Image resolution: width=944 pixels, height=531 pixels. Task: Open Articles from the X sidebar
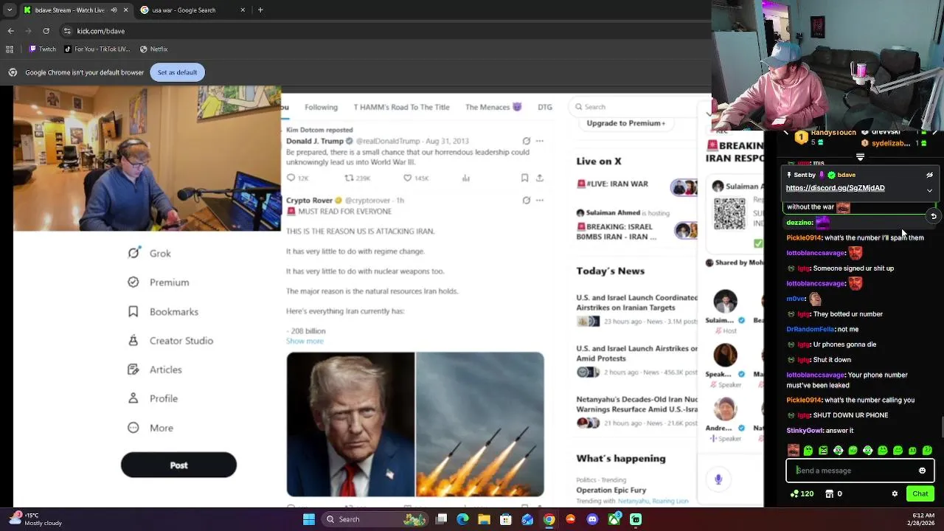point(155,369)
